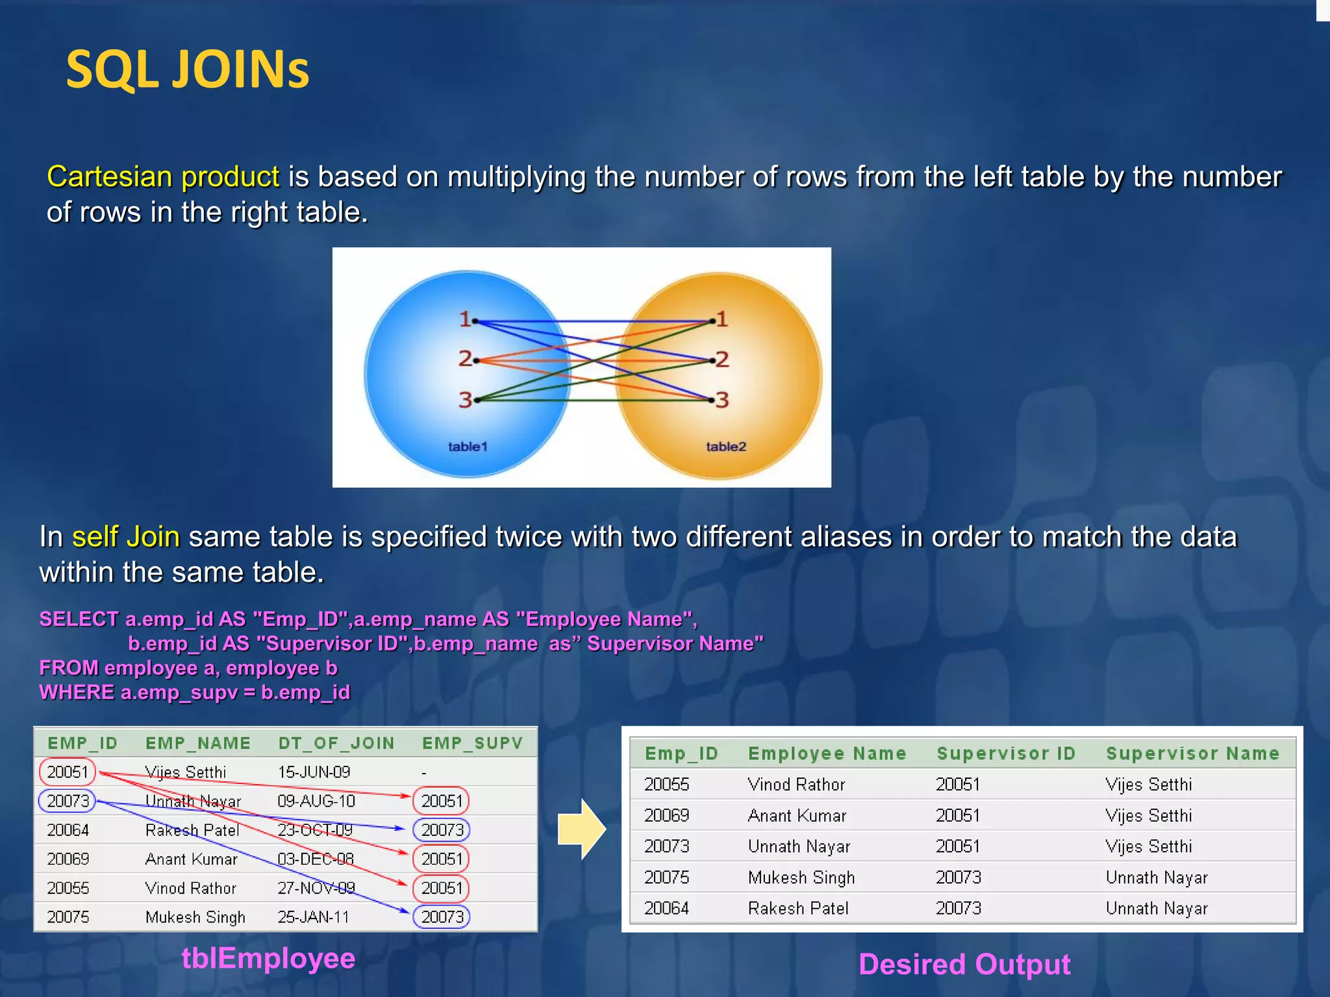Click number 1 in the orange circle

722,319
